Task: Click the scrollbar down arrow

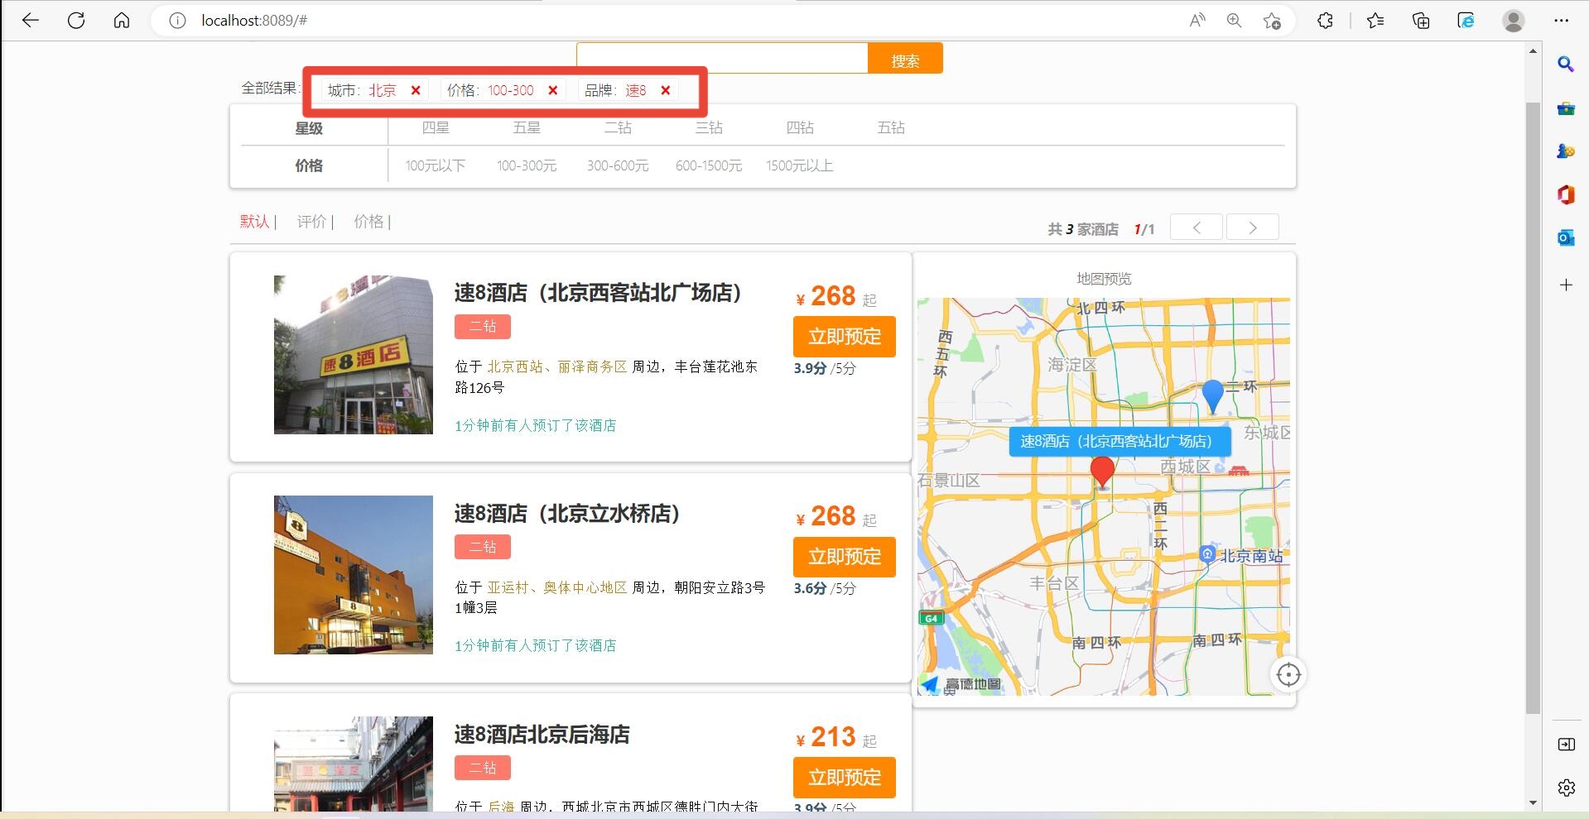Action: (x=1533, y=802)
